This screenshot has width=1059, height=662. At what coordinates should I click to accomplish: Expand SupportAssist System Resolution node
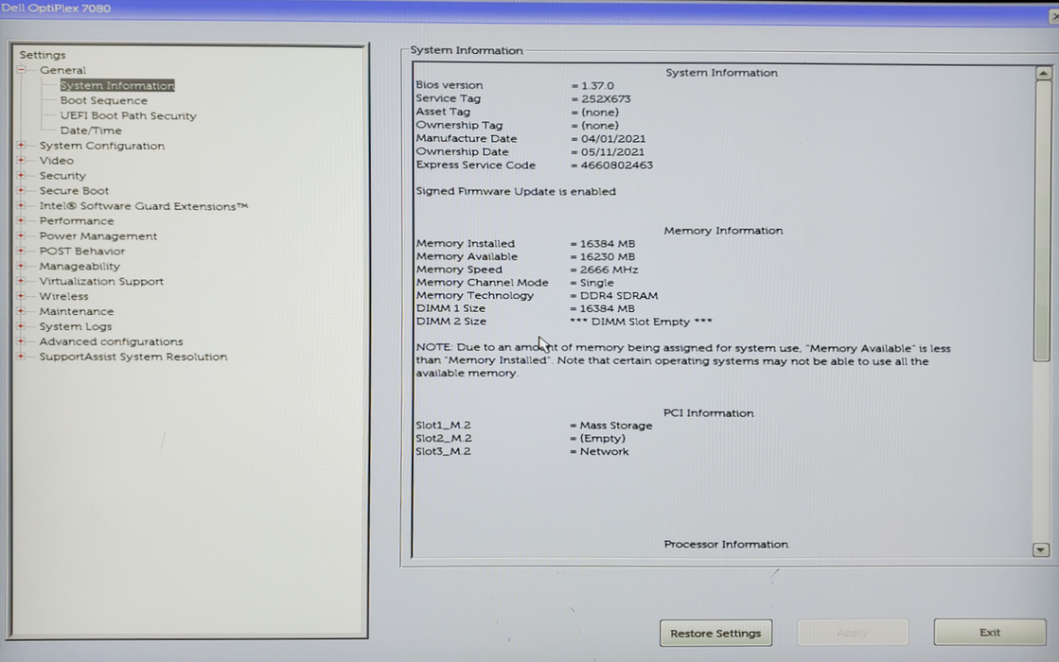[21, 357]
